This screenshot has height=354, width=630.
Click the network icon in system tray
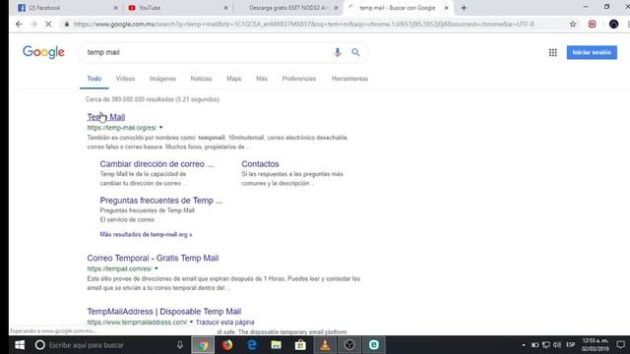click(x=546, y=345)
